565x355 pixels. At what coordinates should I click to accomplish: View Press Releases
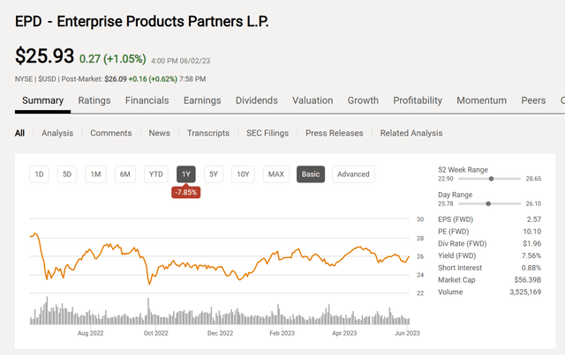334,133
